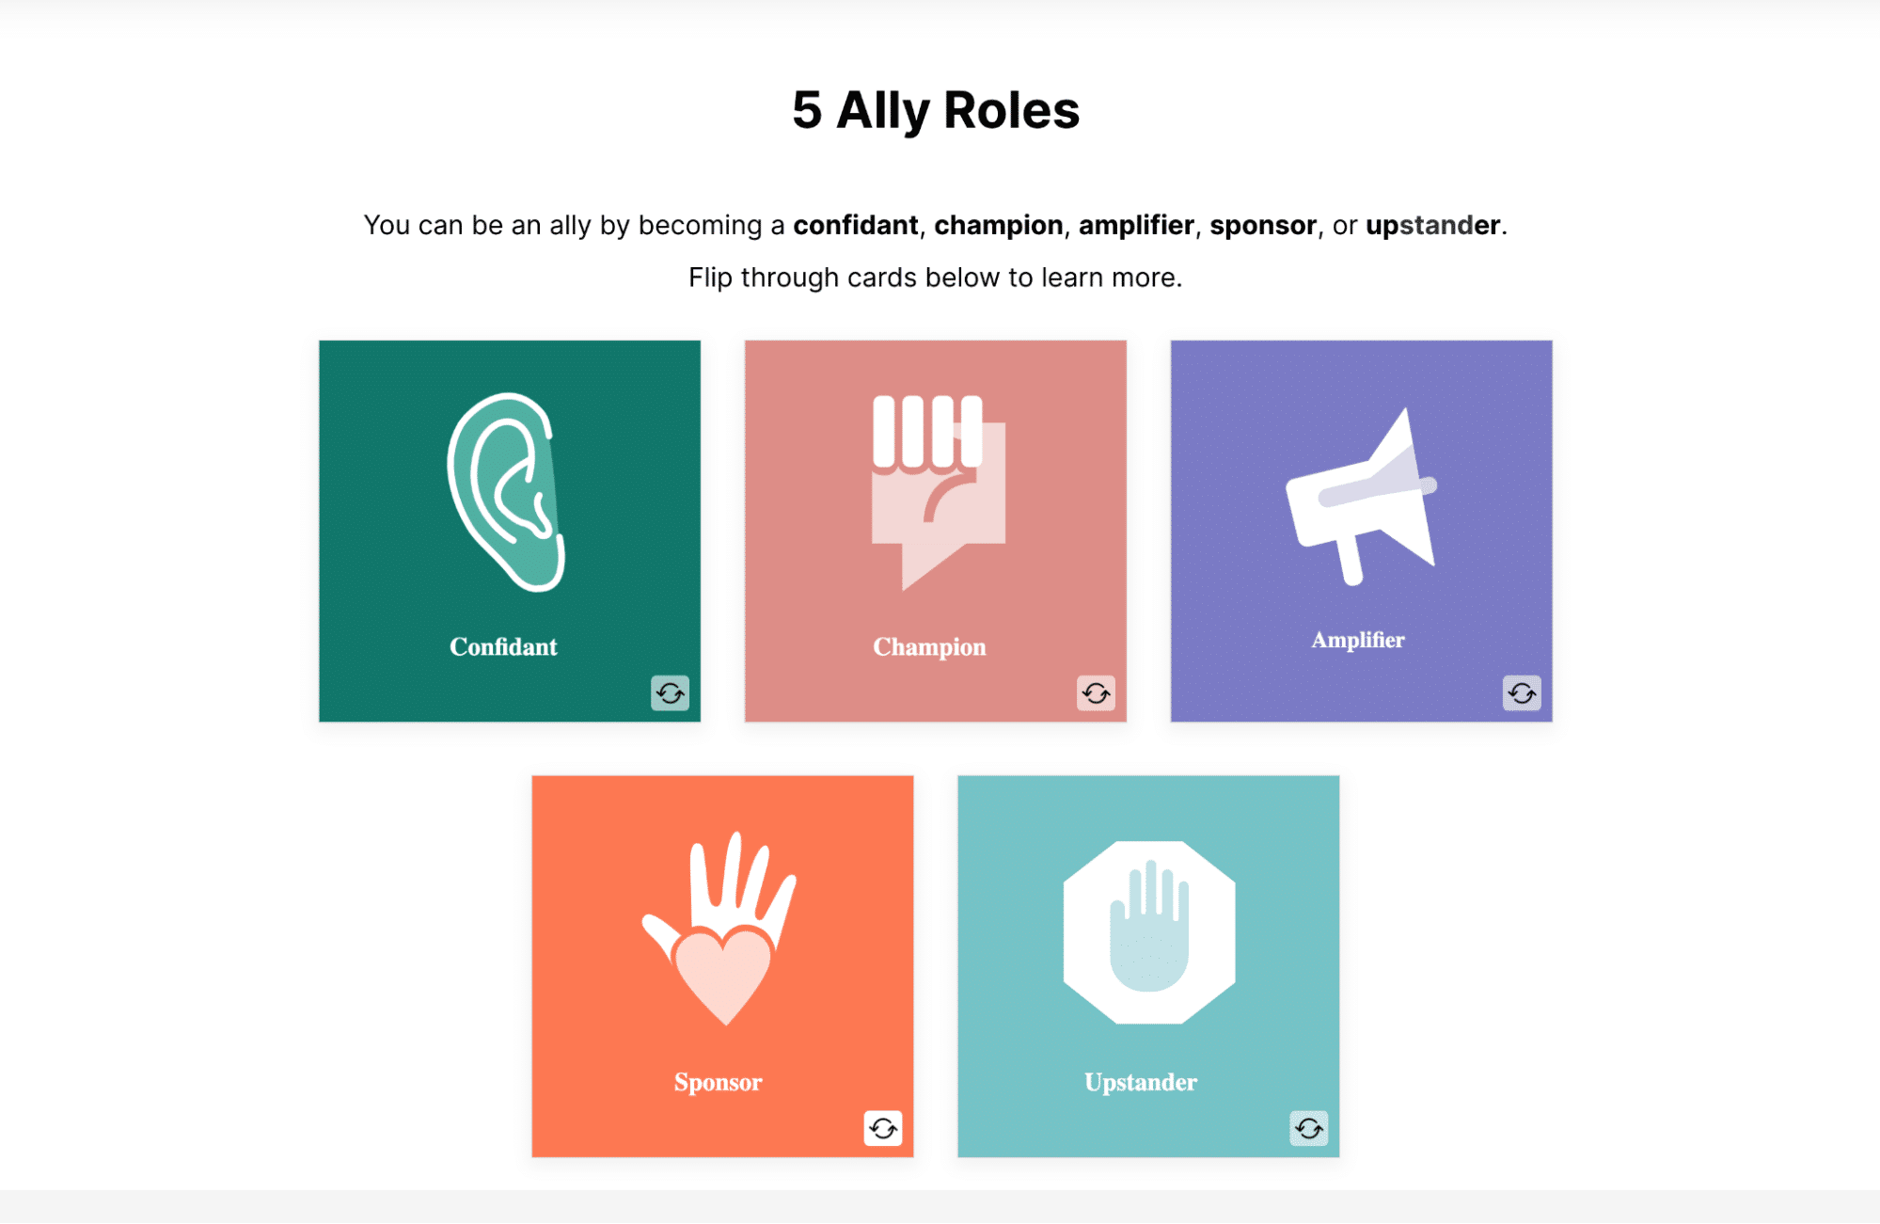Viewport: 1880px width, 1224px height.
Task: Click the "5 Ally Roles" heading
Action: [x=936, y=110]
